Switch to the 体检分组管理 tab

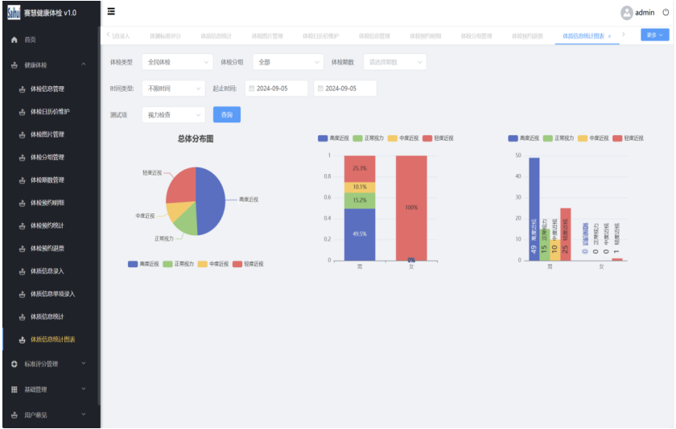(476, 36)
